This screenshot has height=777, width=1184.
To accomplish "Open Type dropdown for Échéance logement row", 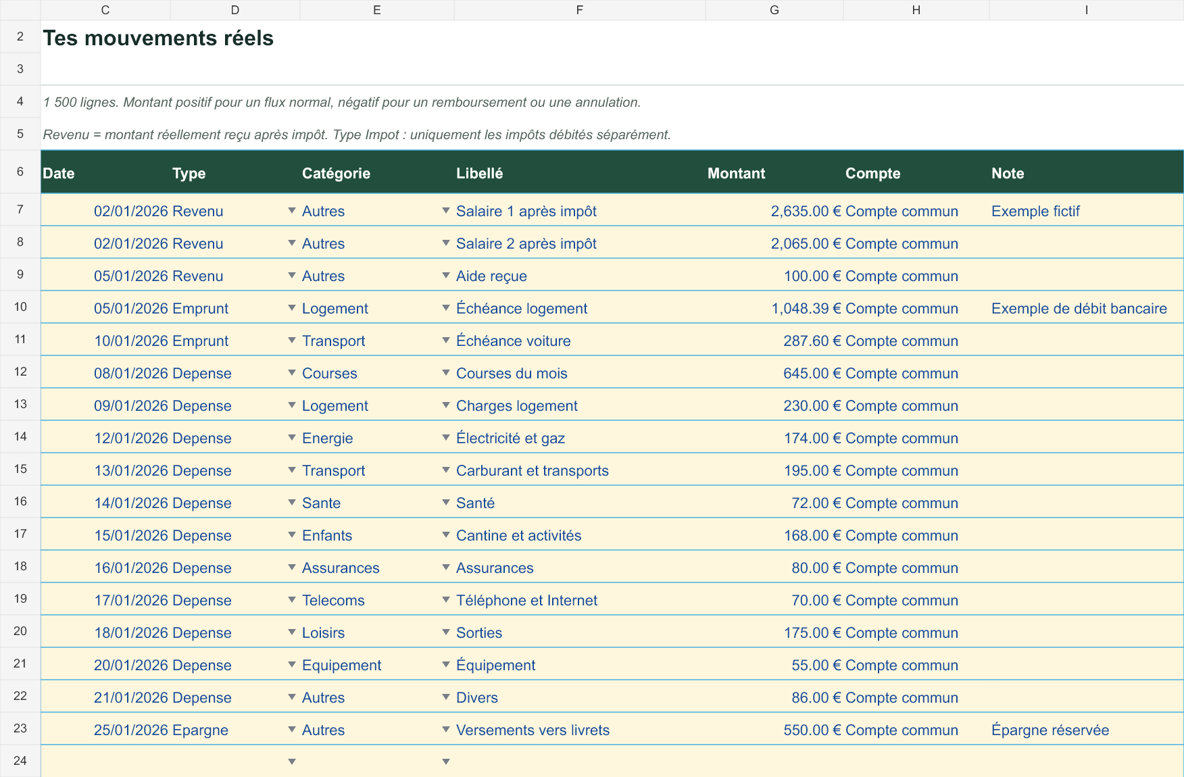I will click(x=292, y=308).
